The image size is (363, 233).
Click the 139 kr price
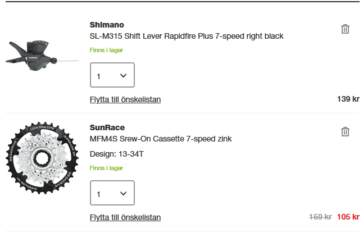click(348, 99)
